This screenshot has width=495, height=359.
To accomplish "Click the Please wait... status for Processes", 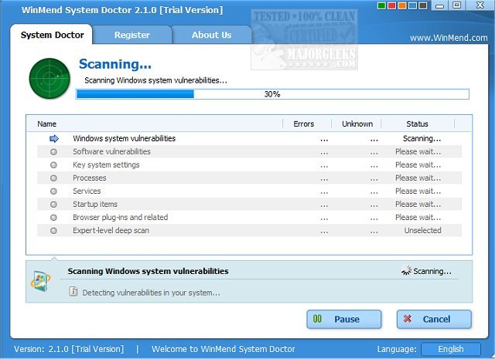I will coord(418,178).
